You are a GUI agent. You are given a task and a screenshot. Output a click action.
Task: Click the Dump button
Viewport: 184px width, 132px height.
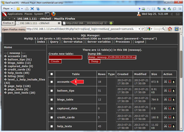94,61
